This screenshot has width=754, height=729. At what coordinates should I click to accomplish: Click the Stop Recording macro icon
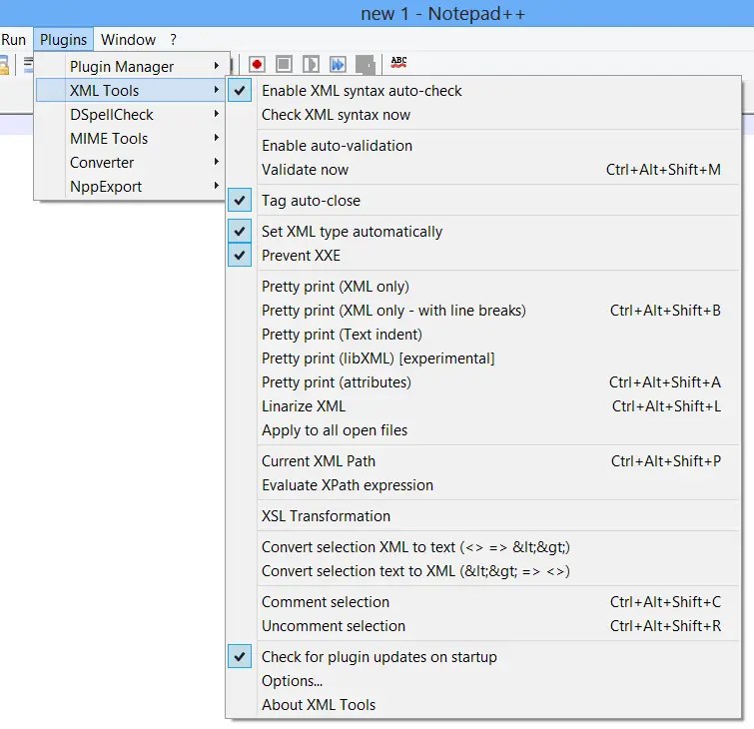pos(284,64)
